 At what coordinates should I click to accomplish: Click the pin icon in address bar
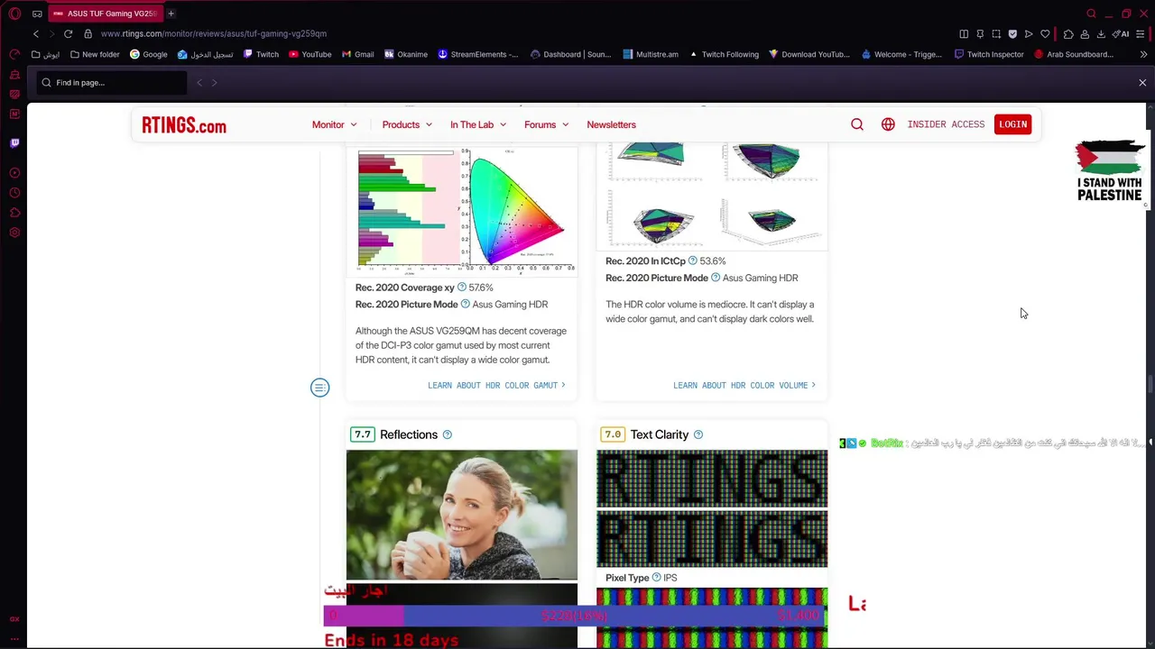click(x=980, y=34)
